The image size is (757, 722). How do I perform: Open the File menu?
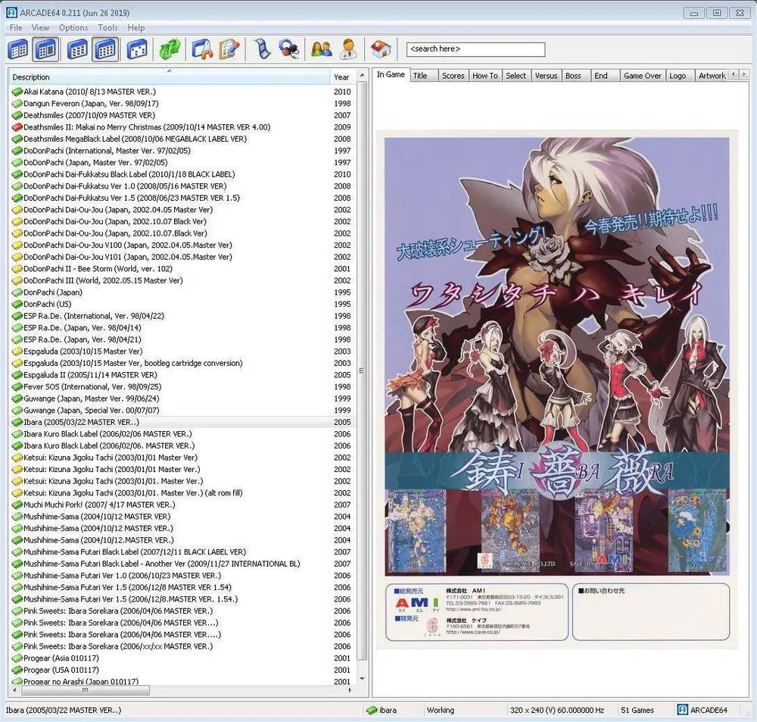[x=16, y=27]
